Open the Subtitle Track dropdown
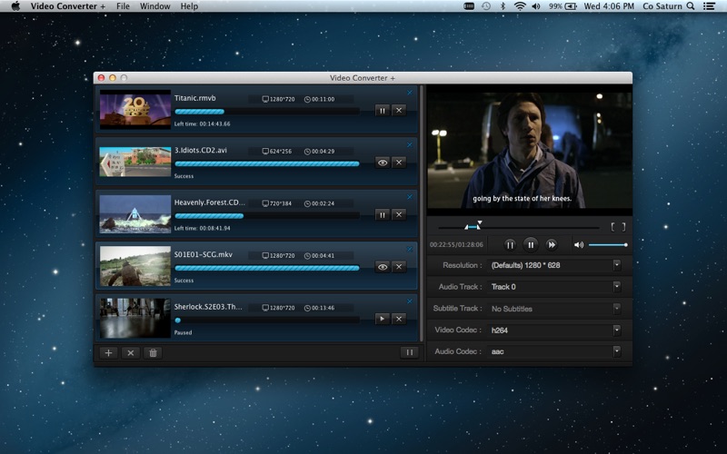The image size is (727, 454). 553,309
